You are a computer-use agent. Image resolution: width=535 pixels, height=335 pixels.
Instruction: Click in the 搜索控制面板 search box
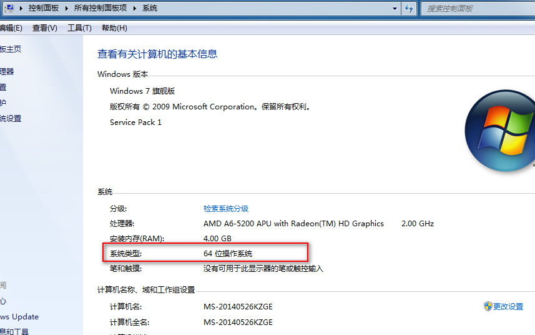pos(478,9)
